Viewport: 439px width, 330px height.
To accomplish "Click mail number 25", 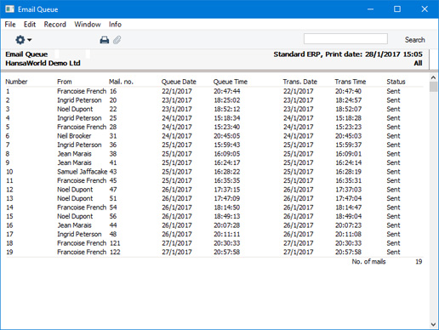I will (113, 118).
